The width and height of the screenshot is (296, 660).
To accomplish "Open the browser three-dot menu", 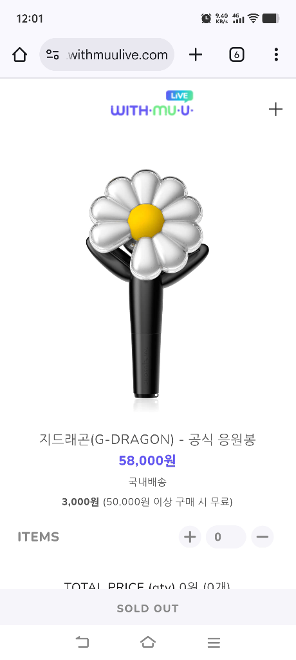I will tap(276, 55).
